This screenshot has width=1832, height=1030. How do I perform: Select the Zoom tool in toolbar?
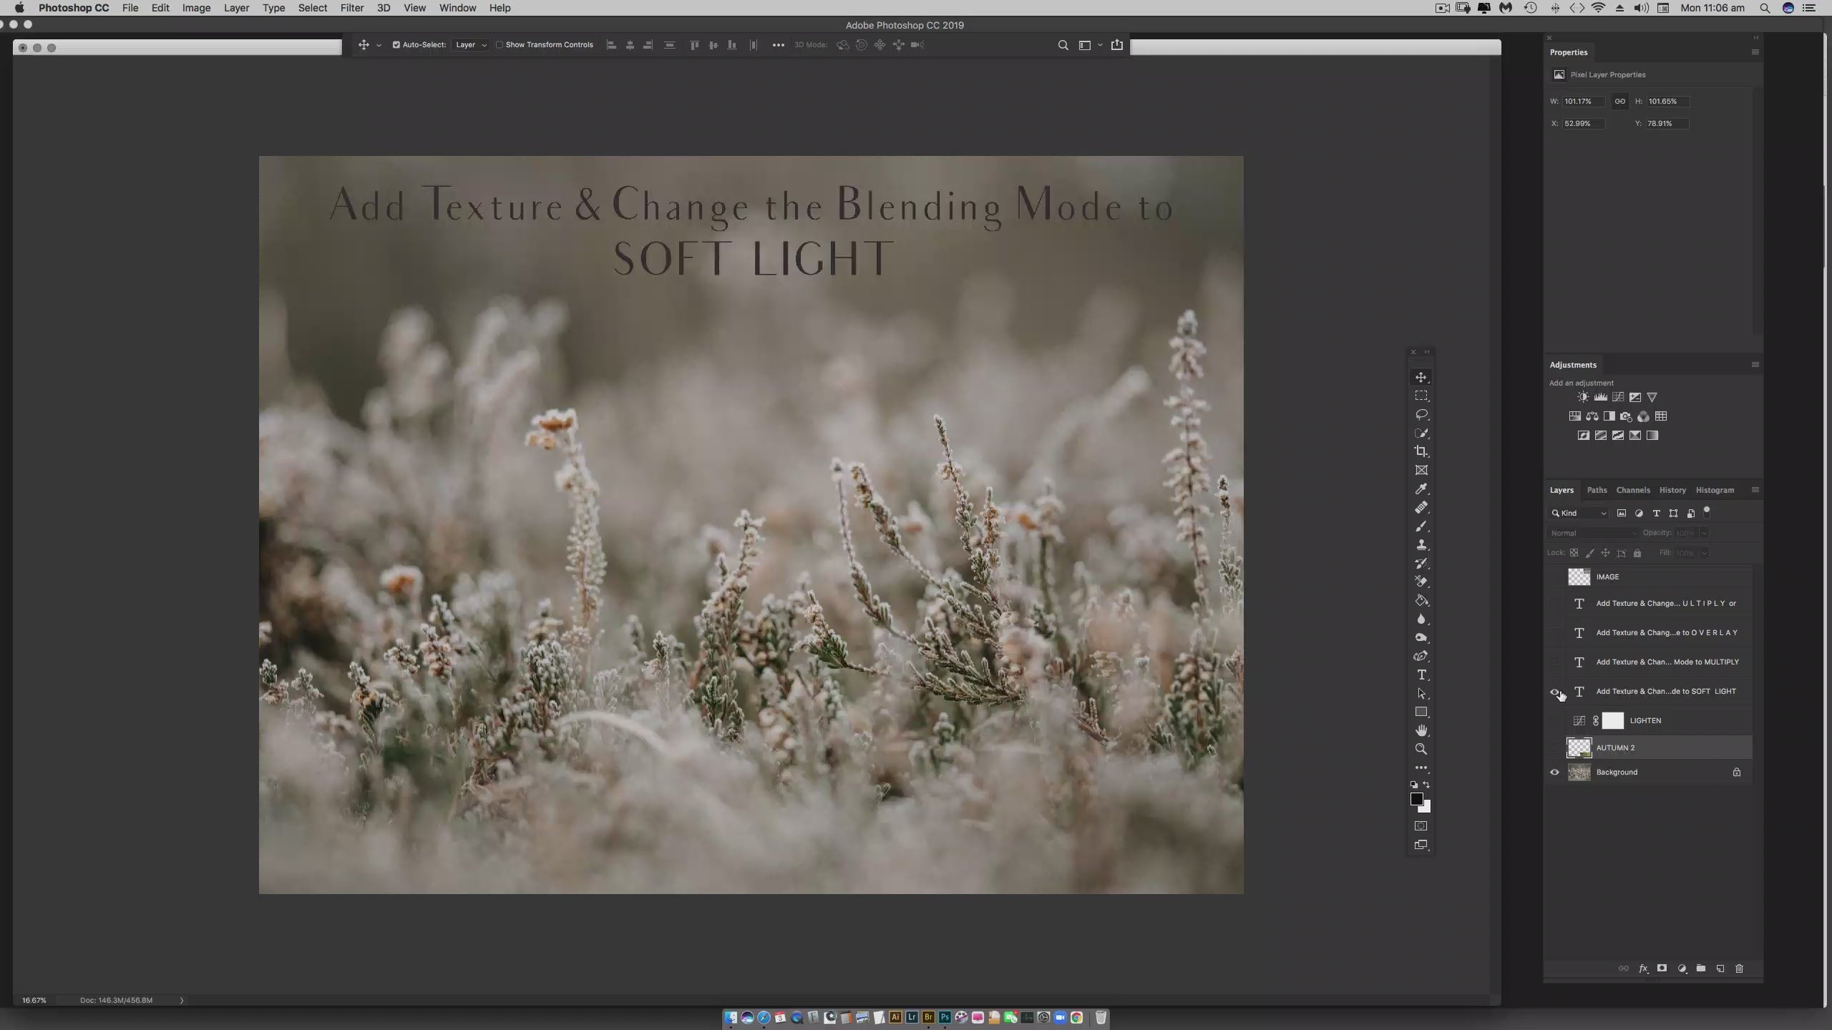coord(1421,749)
